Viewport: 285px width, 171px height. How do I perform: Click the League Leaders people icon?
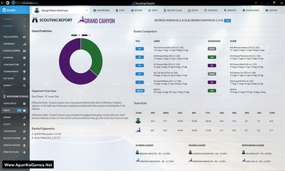(x=24, y=51)
